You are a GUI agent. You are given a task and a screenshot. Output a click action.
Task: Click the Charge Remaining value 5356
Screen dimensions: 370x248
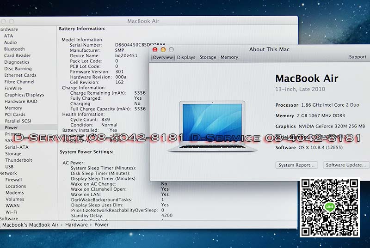(140, 93)
